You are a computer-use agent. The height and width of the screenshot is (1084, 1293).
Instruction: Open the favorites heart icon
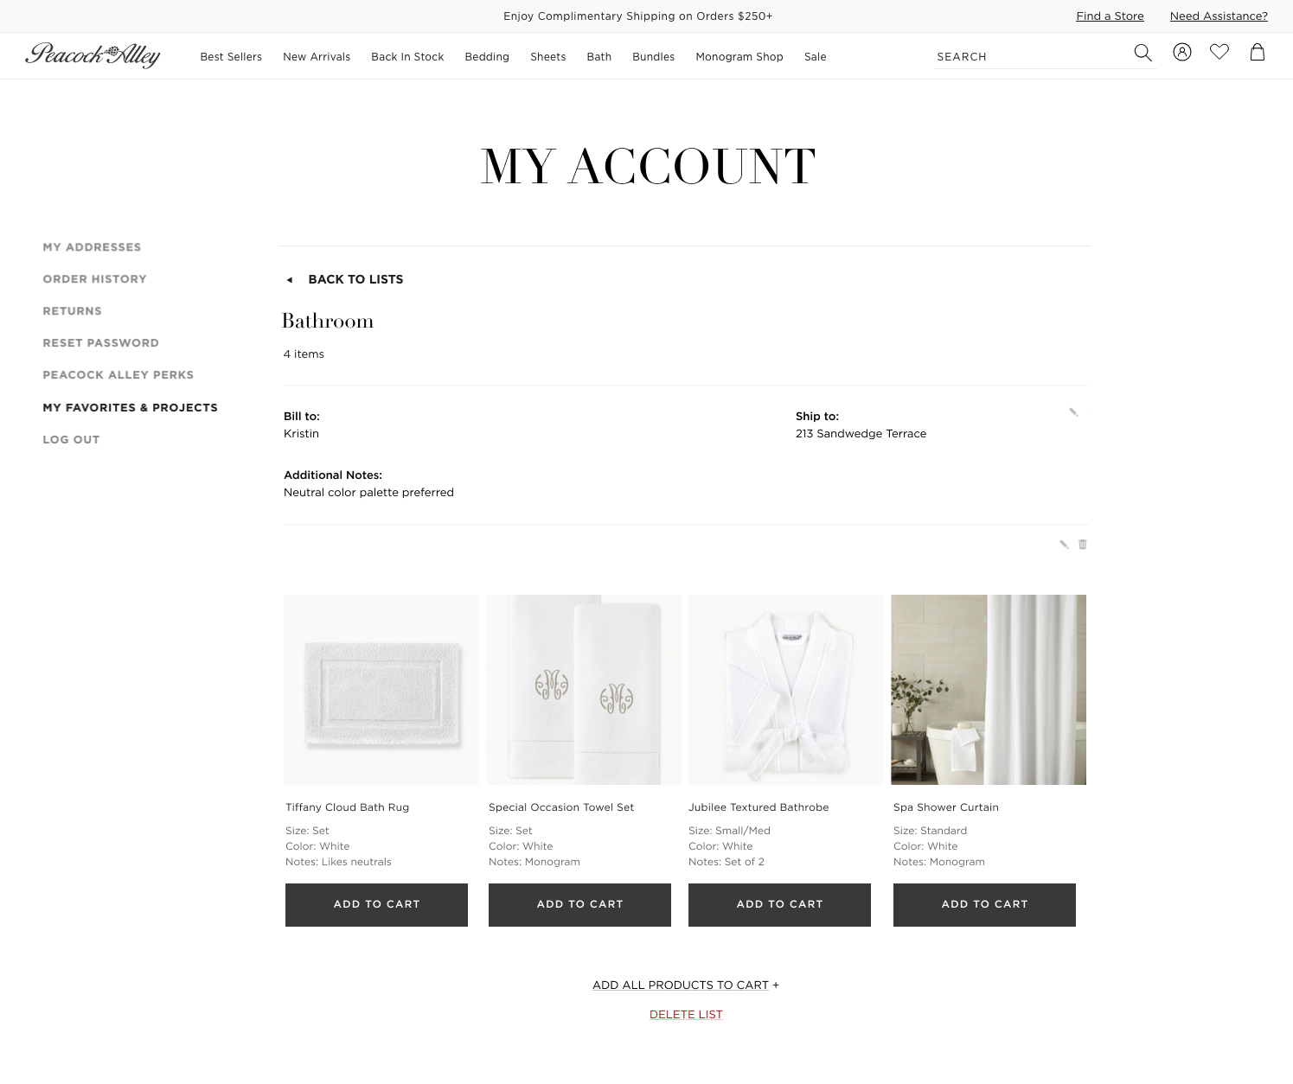point(1219,52)
